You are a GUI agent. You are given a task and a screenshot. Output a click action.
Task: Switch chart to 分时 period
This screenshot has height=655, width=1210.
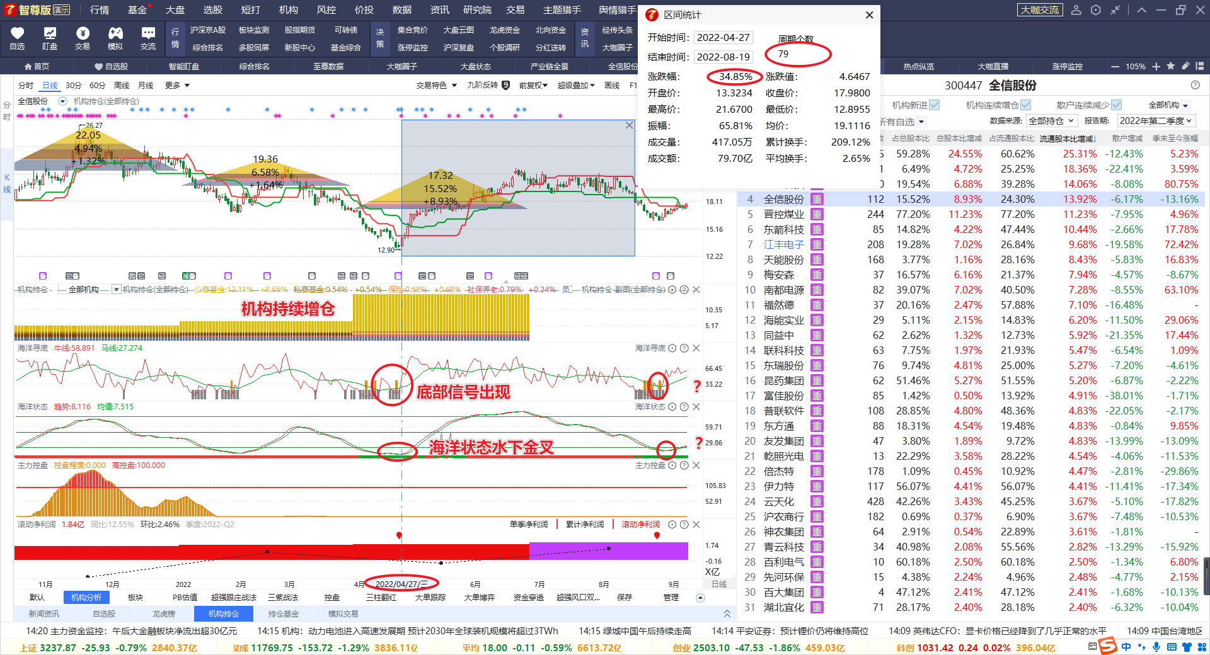pos(26,86)
